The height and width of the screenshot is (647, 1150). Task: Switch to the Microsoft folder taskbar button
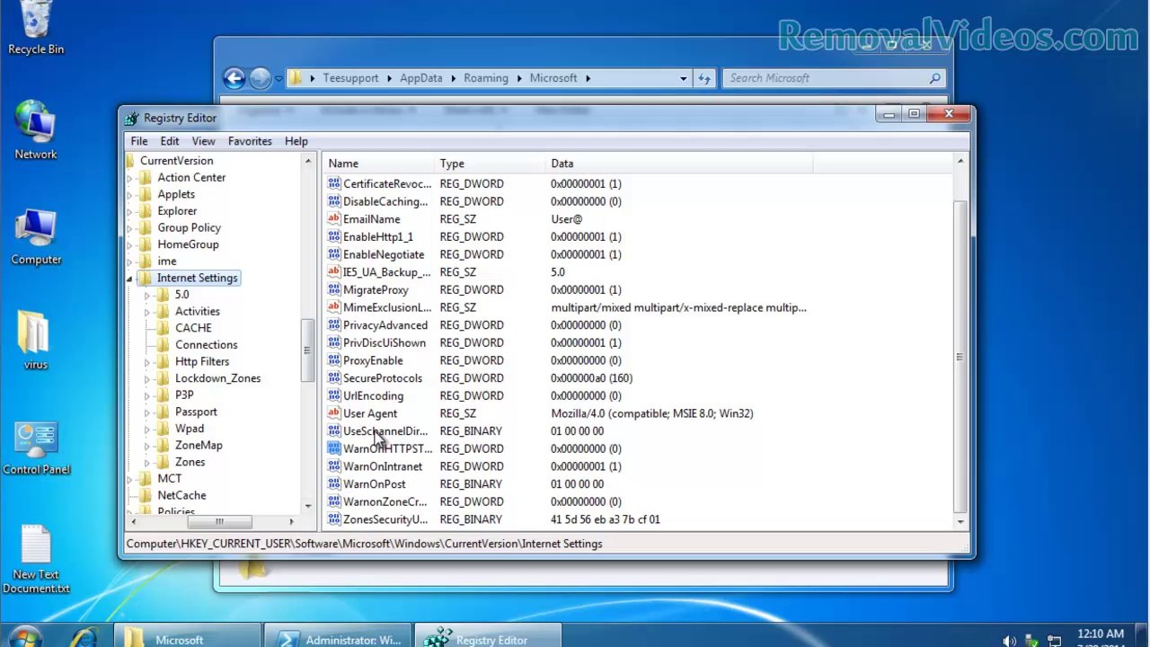point(188,637)
